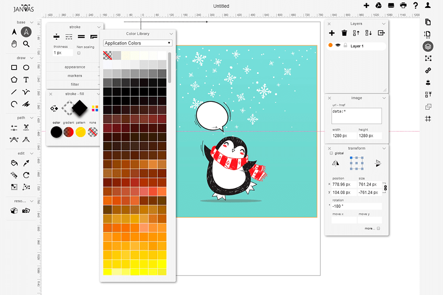The height and width of the screenshot is (295, 443).
Task: Collapse the image panel chevron
Action: pos(384,98)
